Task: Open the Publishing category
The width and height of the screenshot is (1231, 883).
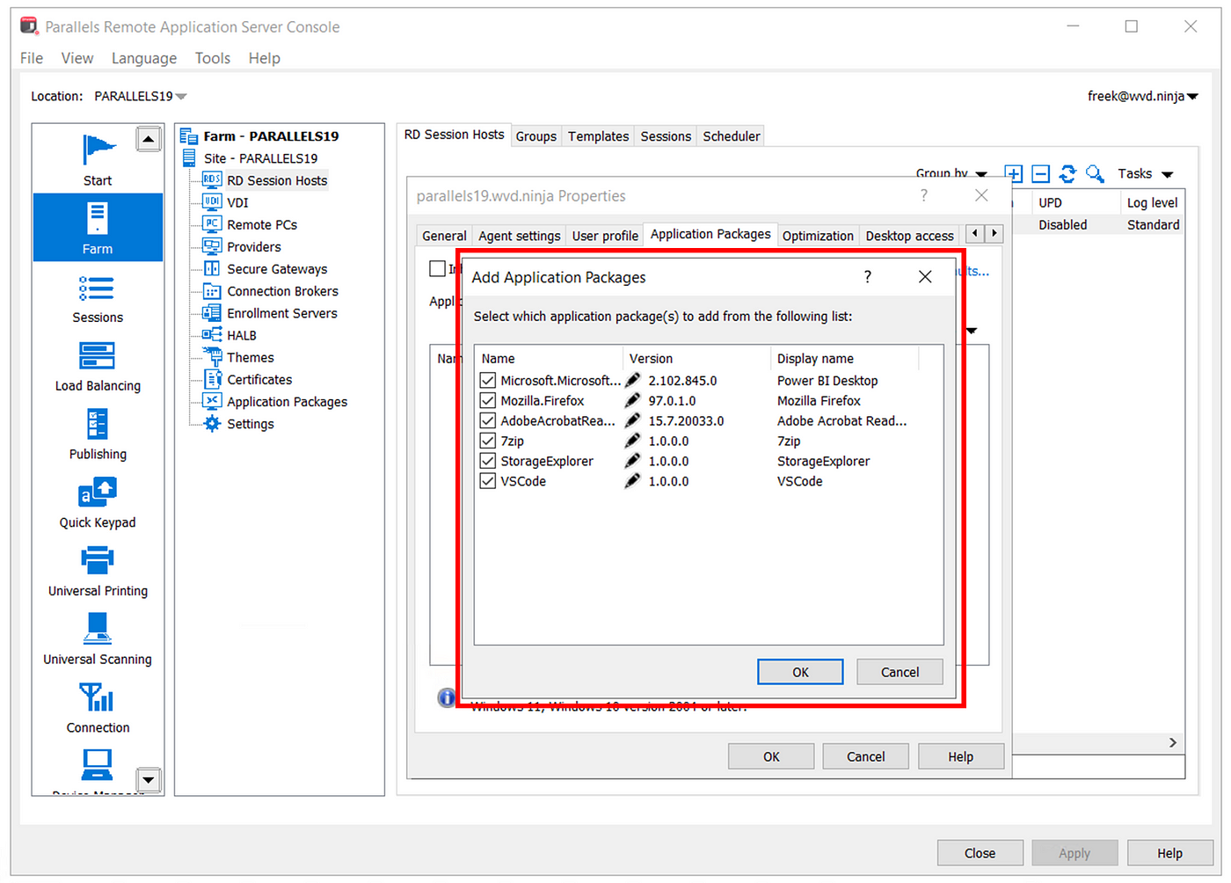Action: pos(98,434)
